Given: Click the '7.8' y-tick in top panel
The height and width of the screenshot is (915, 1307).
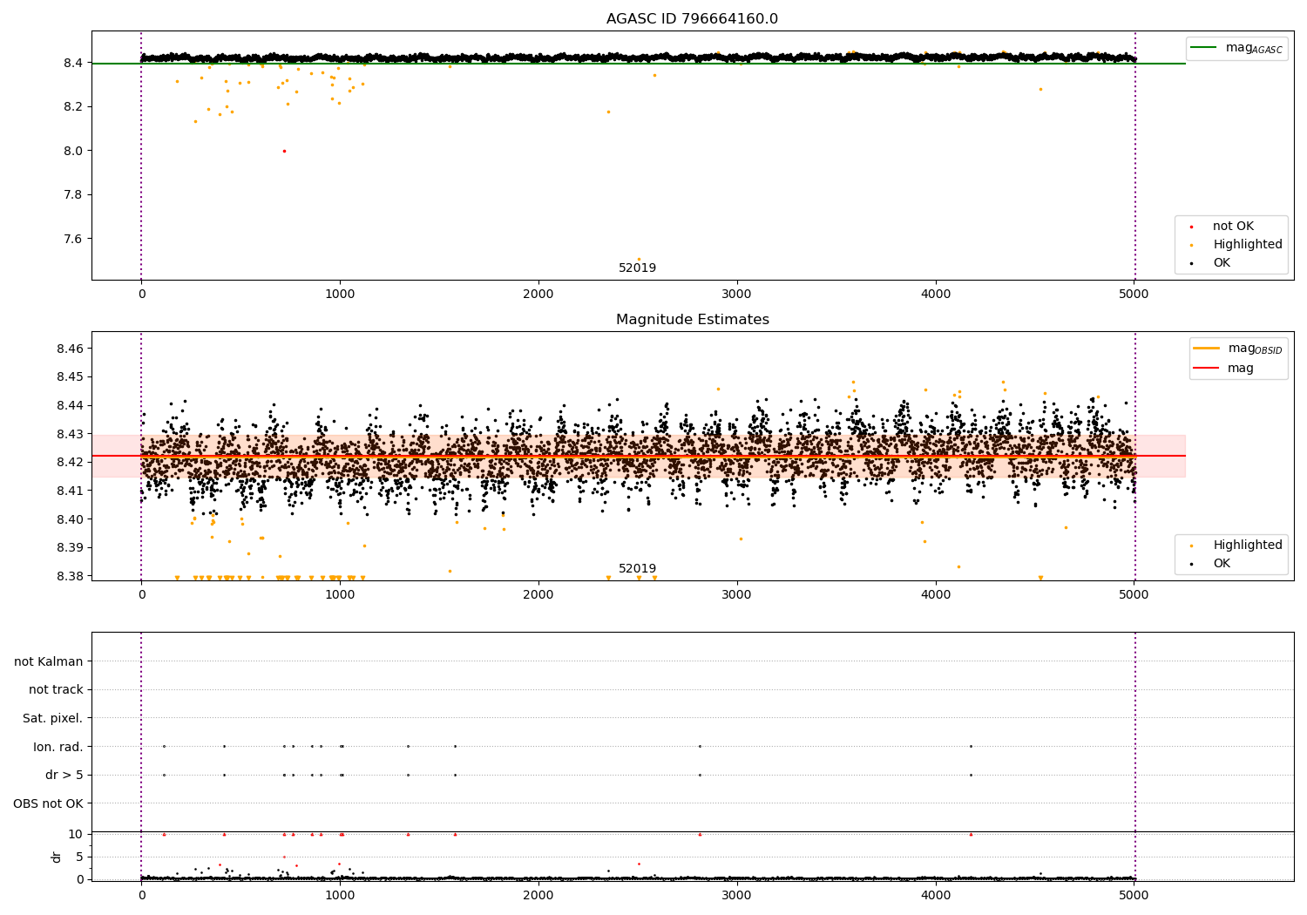Looking at the screenshot, I should 72,195.
